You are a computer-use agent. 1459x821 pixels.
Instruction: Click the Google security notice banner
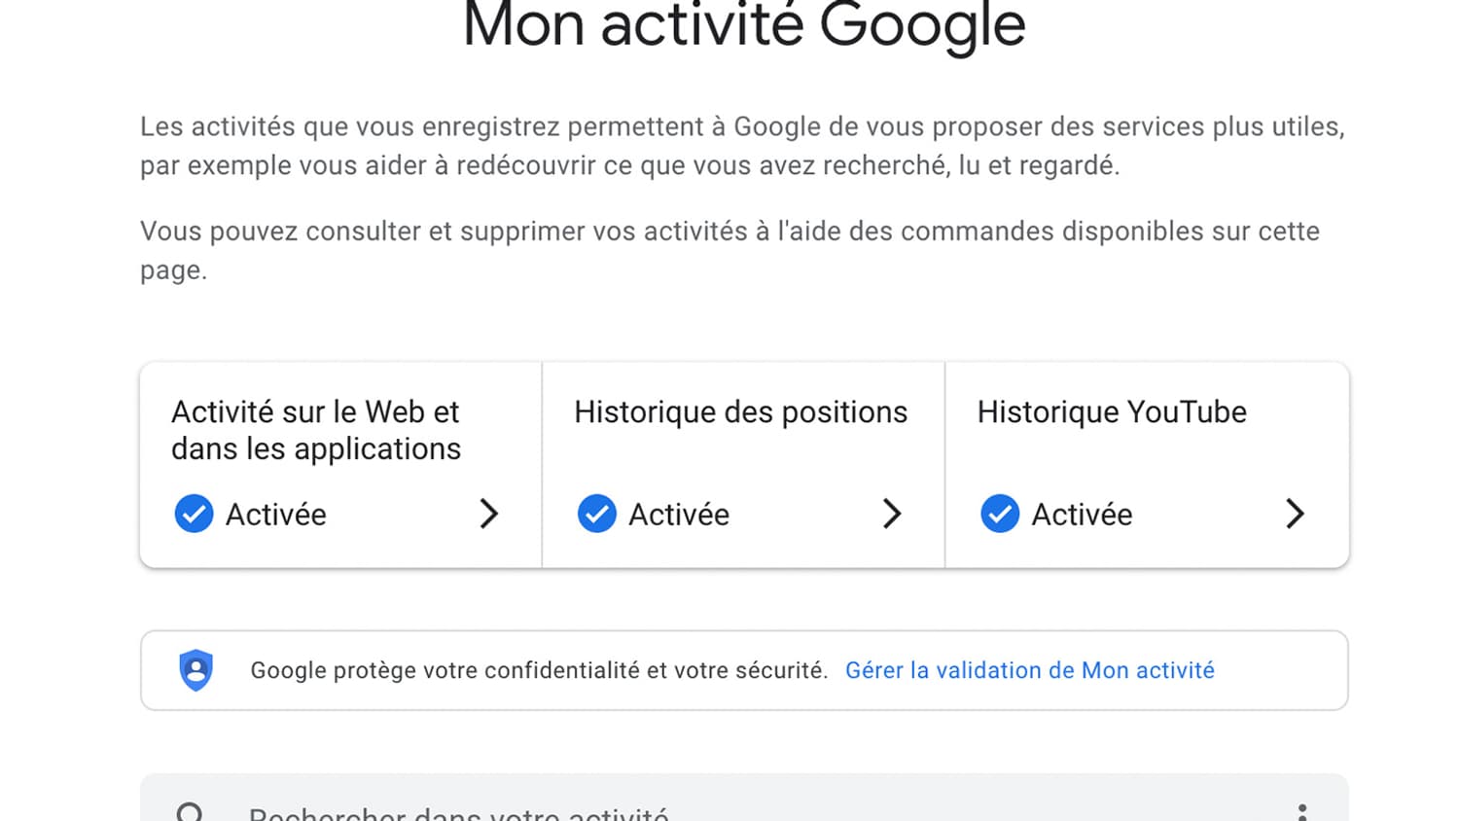point(744,669)
